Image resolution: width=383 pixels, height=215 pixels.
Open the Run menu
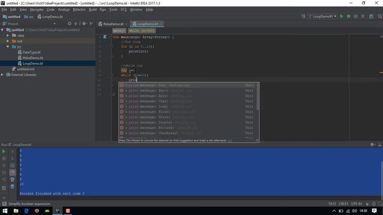point(103,10)
